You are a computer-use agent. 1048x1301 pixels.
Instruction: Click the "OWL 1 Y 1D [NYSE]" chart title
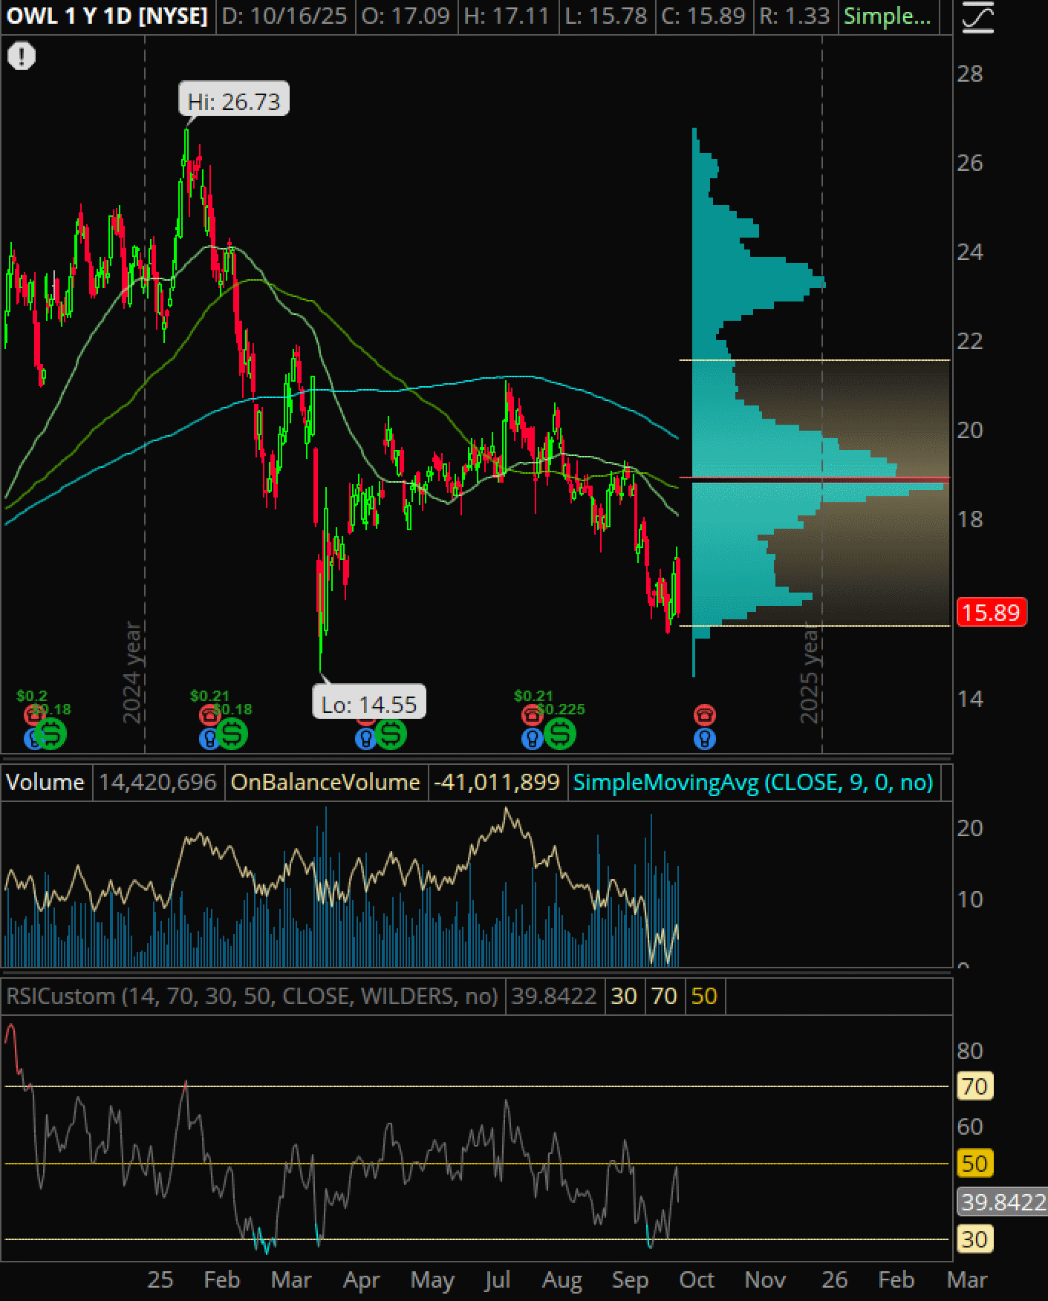click(107, 16)
